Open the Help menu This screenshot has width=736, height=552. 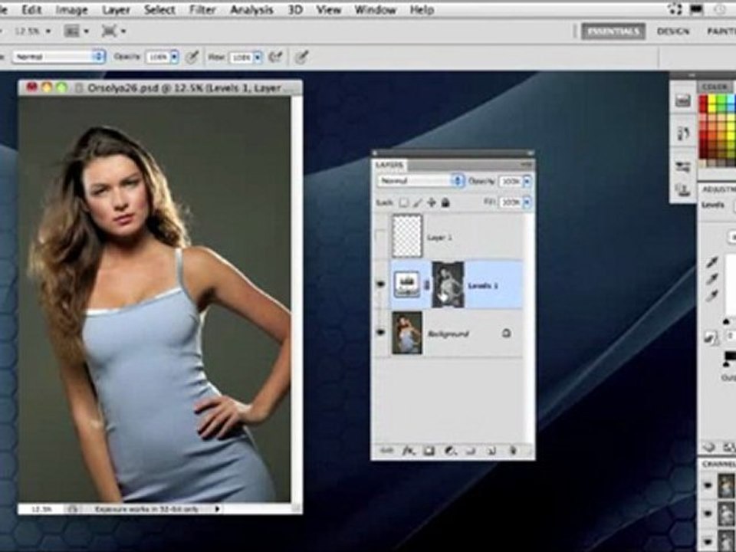click(422, 9)
